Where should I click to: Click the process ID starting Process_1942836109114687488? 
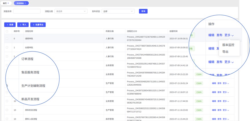(146, 65)
